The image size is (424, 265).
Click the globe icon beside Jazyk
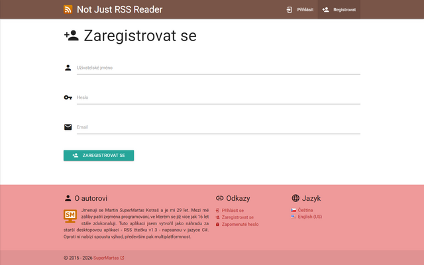click(x=295, y=198)
